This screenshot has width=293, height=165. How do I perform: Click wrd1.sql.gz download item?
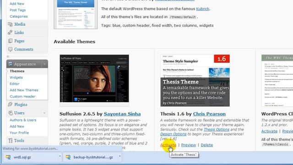pos(33,157)
